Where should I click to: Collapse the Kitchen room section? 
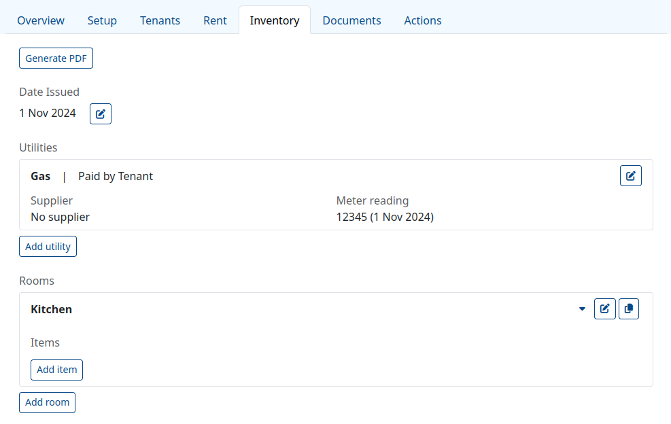582,309
